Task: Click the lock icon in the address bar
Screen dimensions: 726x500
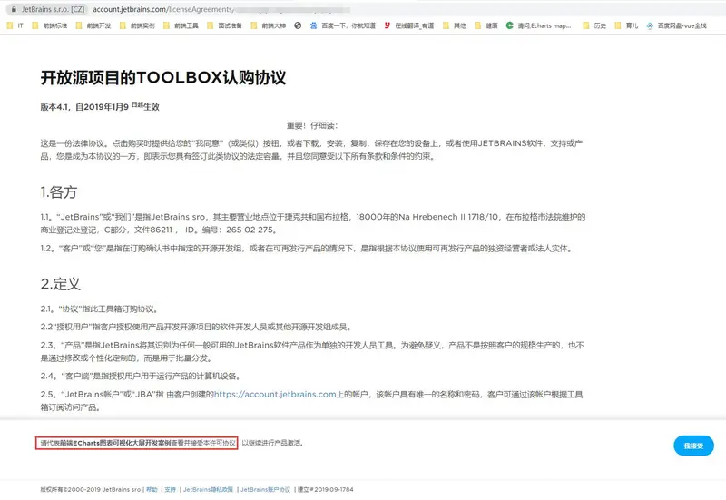Action: [12, 8]
